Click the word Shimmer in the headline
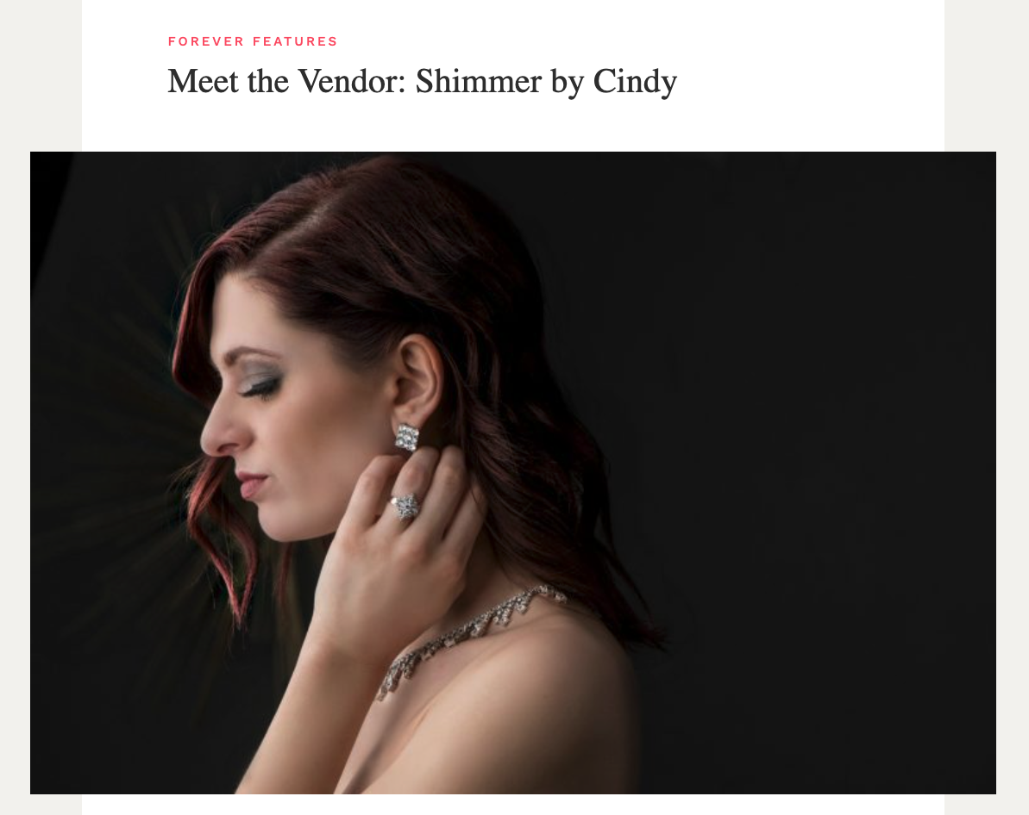The image size is (1029, 815). (479, 81)
